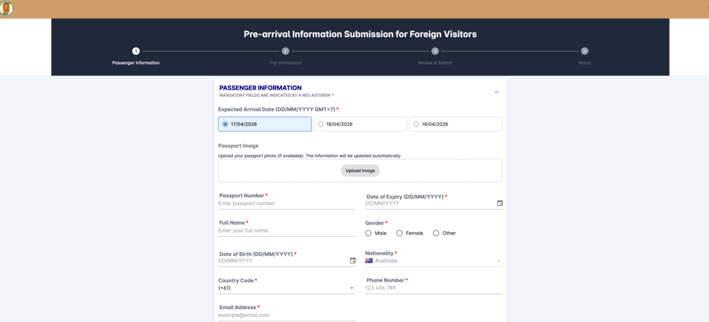709x322 pixels.
Task: Focus the Email Address field
Action: coord(286,315)
